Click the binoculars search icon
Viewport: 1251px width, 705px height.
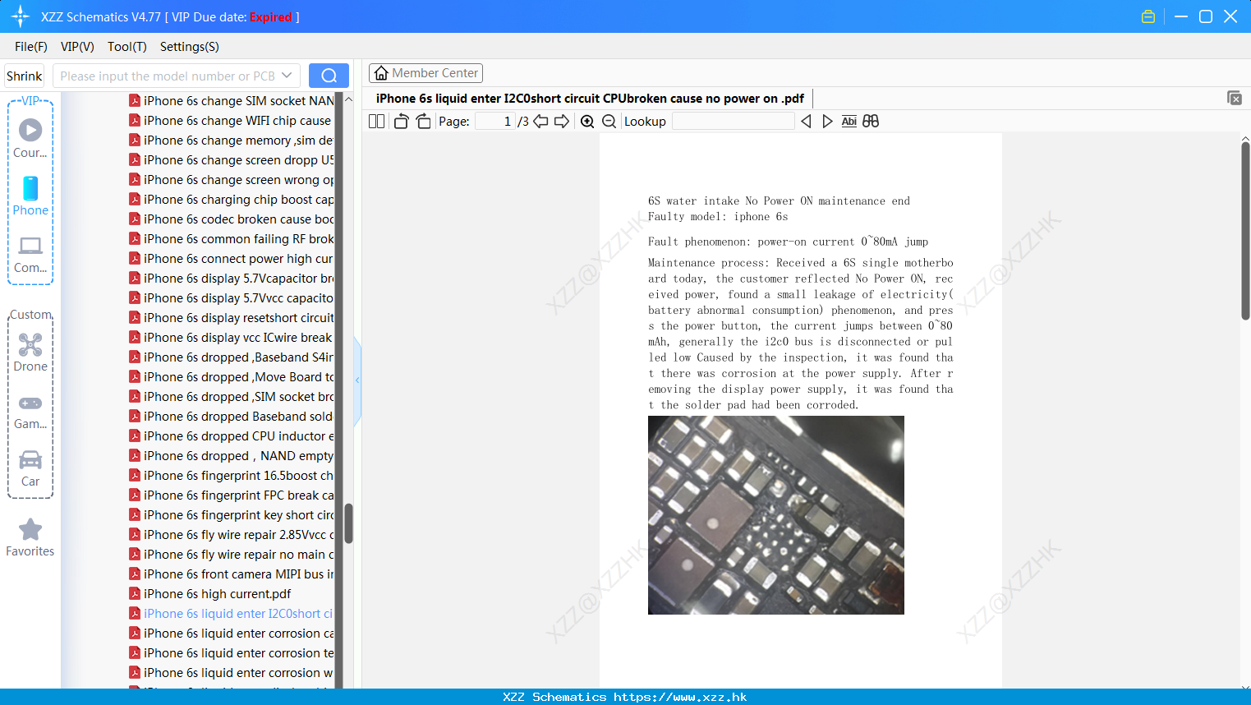[x=871, y=121]
